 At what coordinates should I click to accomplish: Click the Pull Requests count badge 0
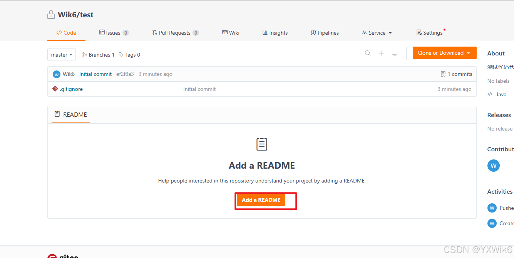tap(196, 33)
